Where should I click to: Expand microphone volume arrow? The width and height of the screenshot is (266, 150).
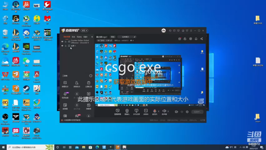(x=159, y=111)
